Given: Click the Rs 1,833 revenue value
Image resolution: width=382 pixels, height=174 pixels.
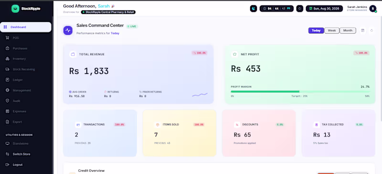Looking at the screenshot, I should point(89,71).
